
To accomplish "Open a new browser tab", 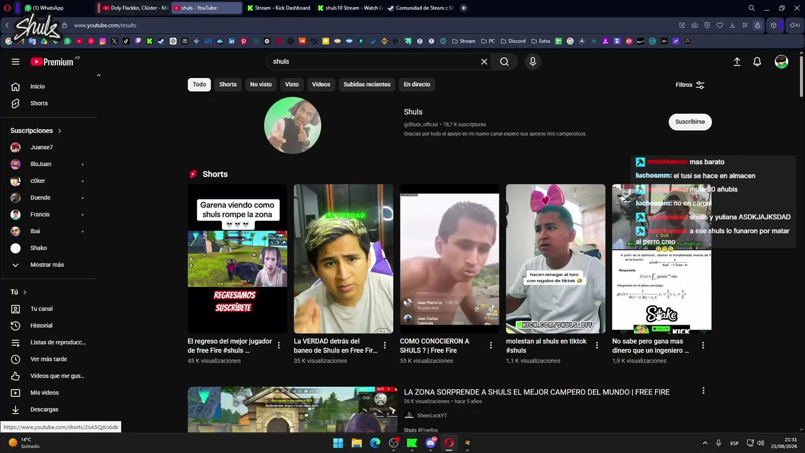I will coord(464,8).
